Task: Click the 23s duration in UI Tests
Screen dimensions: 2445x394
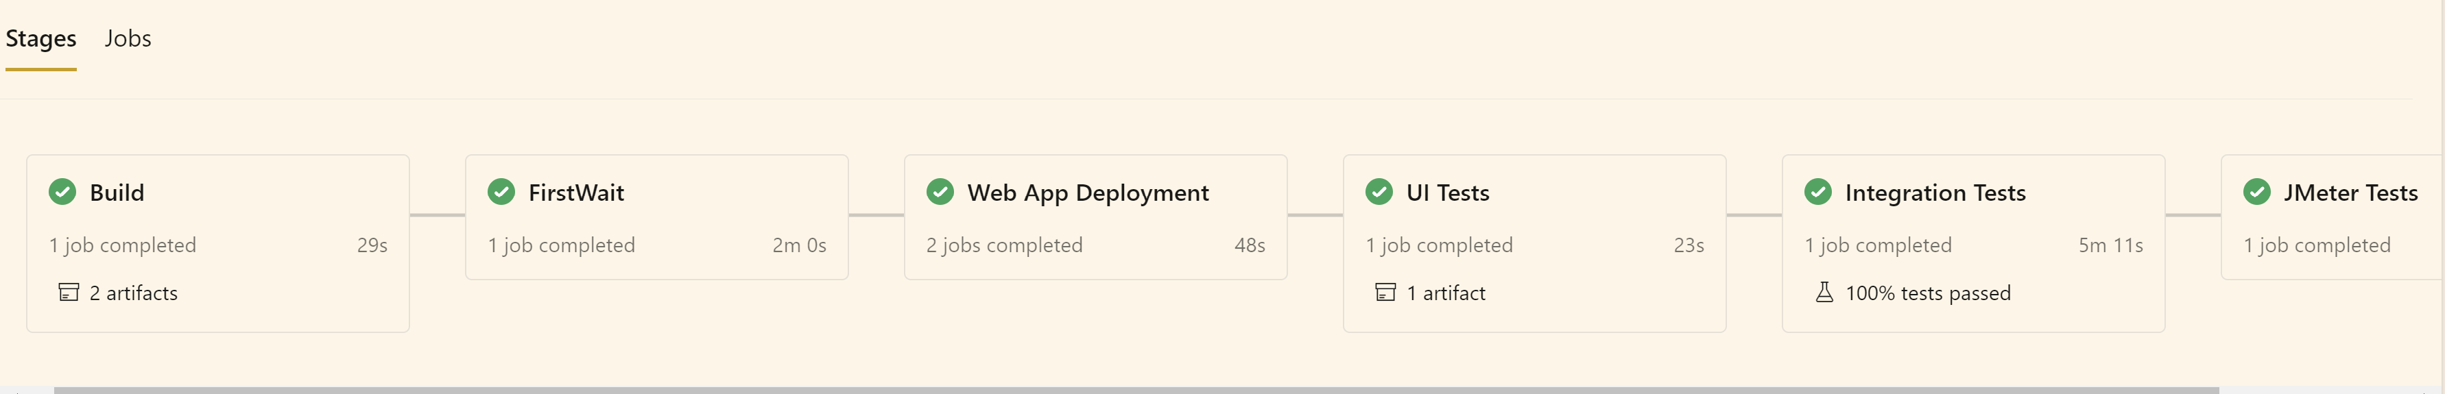Action: [1689, 245]
